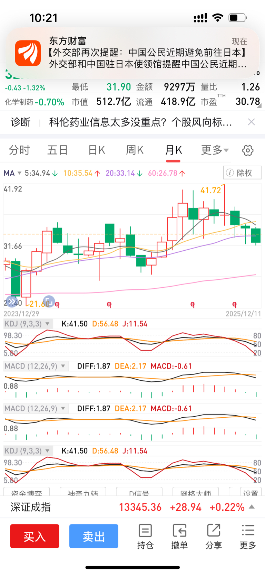
Task: Open 持仓 holdings icon
Action: (145, 537)
